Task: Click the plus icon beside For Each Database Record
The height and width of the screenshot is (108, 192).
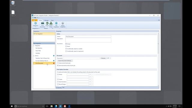Action: click(54, 61)
